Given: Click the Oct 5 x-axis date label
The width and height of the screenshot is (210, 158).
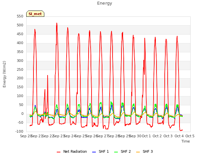Looking at the screenshot, I should 190,136.
